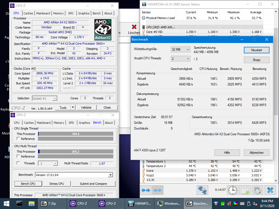Click the CPU [#0] chip icon in sensor list
This screenshot has height=209, width=279.
coord(143,27)
